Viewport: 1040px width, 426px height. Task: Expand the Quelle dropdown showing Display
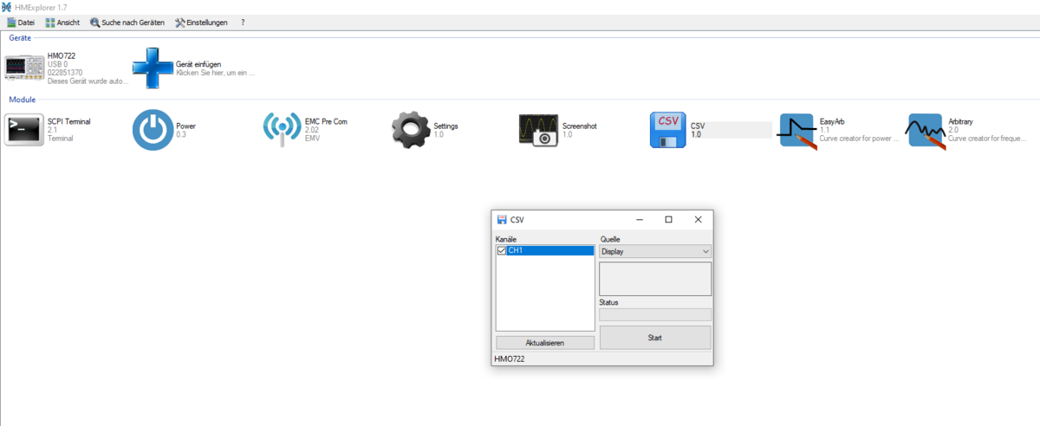coord(655,252)
